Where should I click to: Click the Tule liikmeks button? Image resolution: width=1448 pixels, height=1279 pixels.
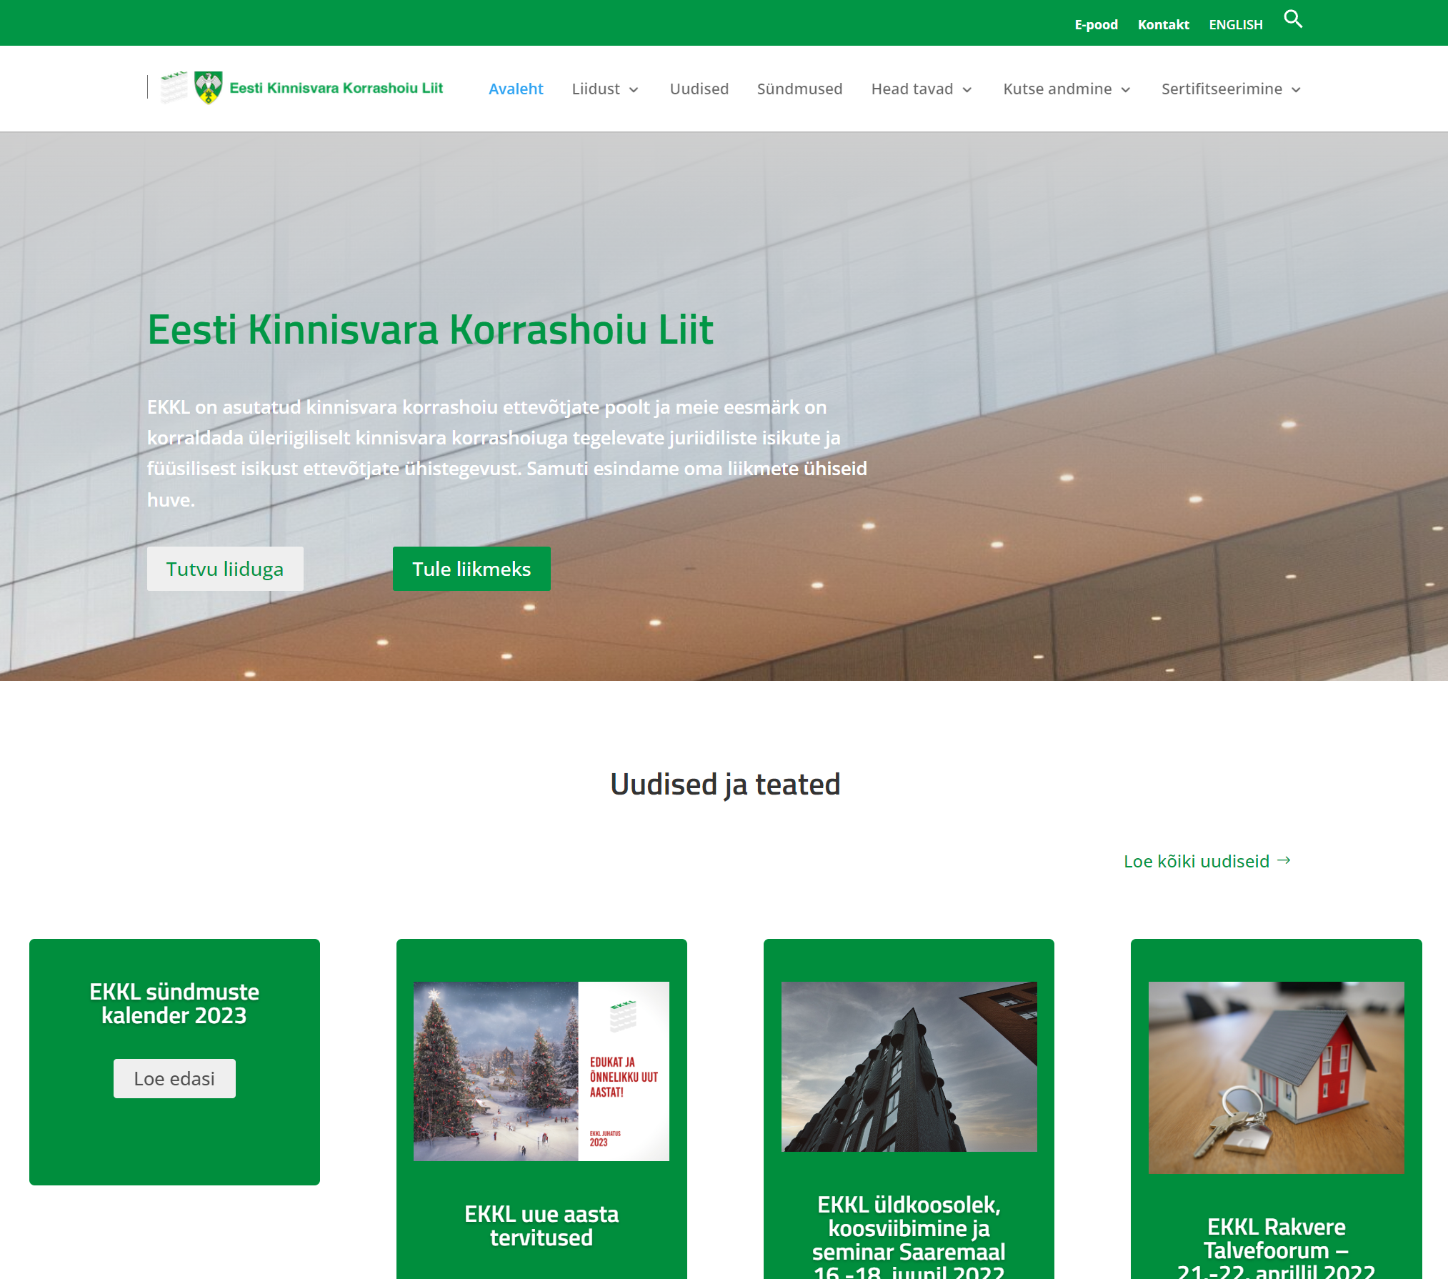471,569
